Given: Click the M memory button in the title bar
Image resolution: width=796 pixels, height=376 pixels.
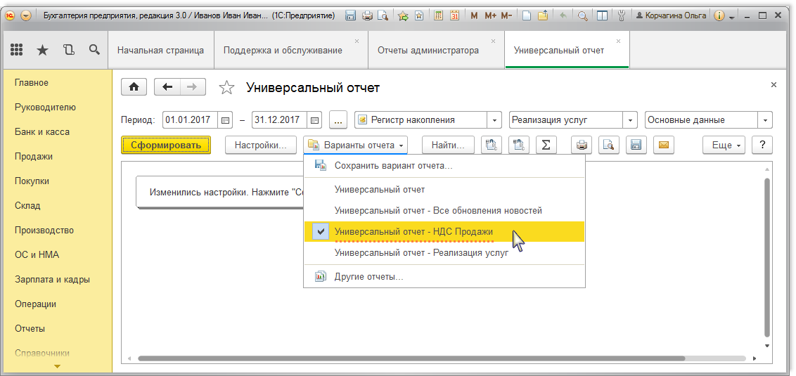Looking at the screenshot, I should click(x=474, y=15).
